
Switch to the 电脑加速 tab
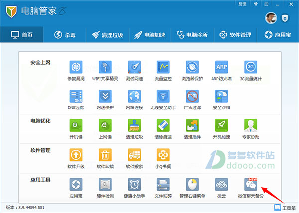[x=150, y=35]
